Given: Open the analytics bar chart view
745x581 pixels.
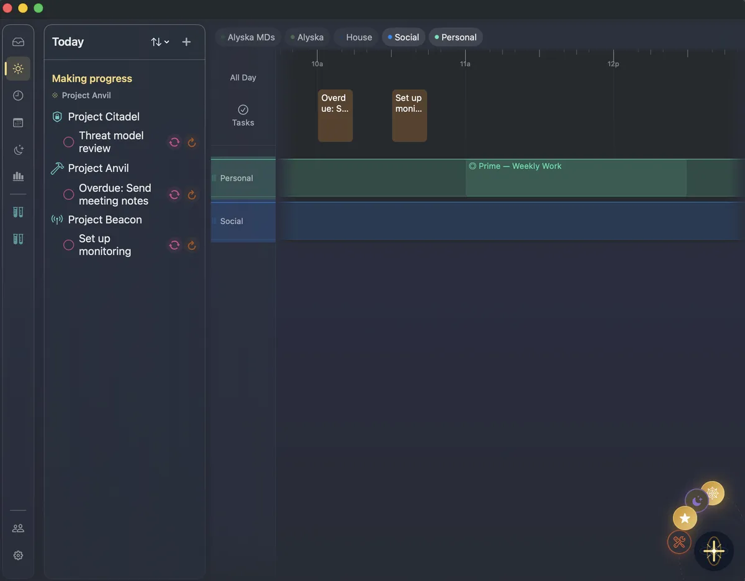Looking at the screenshot, I should (x=18, y=176).
